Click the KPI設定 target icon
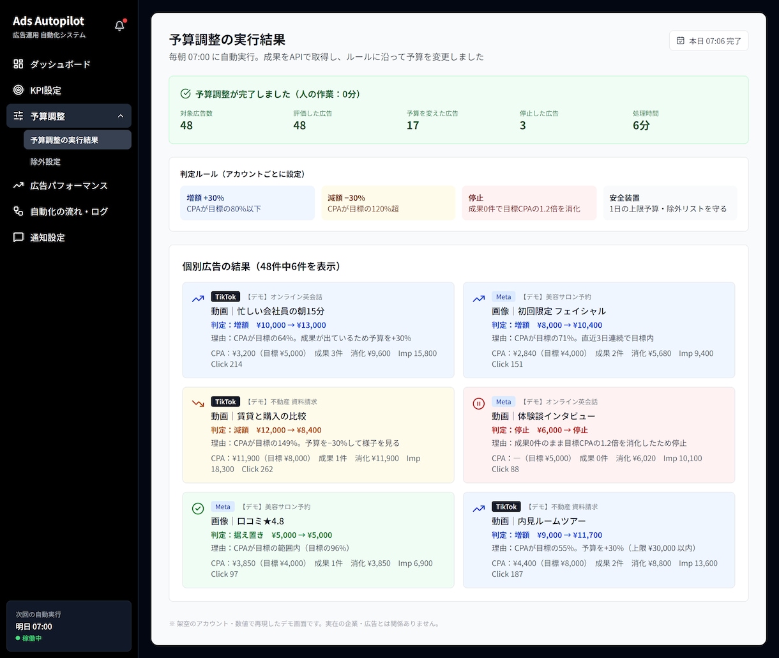779x658 pixels. [x=19, y=90]
